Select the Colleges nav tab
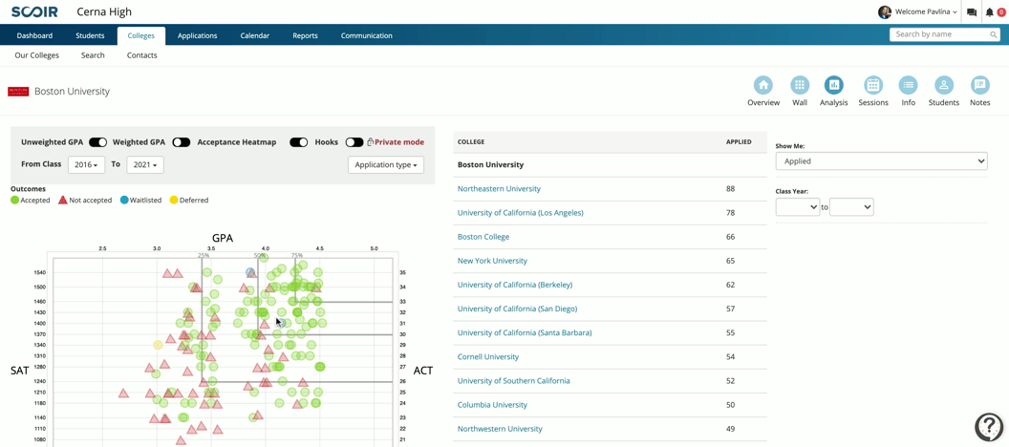This screenshot has width=1009, height=447. click(140, 36)
